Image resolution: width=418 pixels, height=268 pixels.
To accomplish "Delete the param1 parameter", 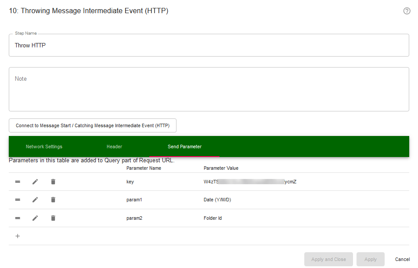I will click(53, 200).
